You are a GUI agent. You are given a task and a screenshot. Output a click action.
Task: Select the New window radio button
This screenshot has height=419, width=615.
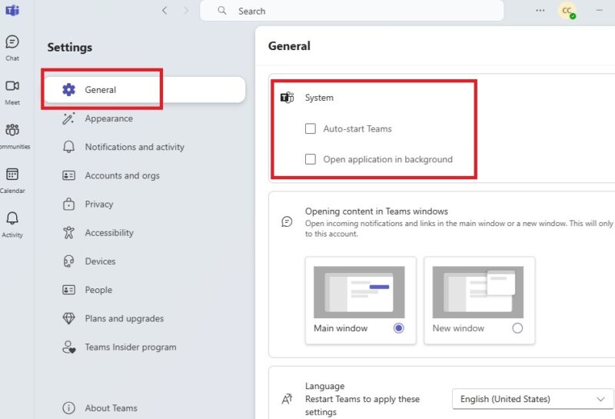point(517,328)
